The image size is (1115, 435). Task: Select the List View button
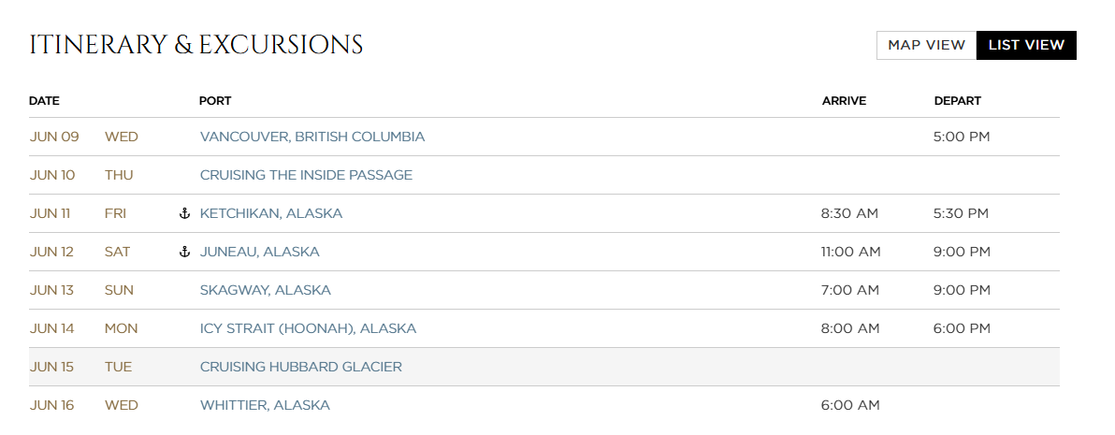coord(1026,45)
